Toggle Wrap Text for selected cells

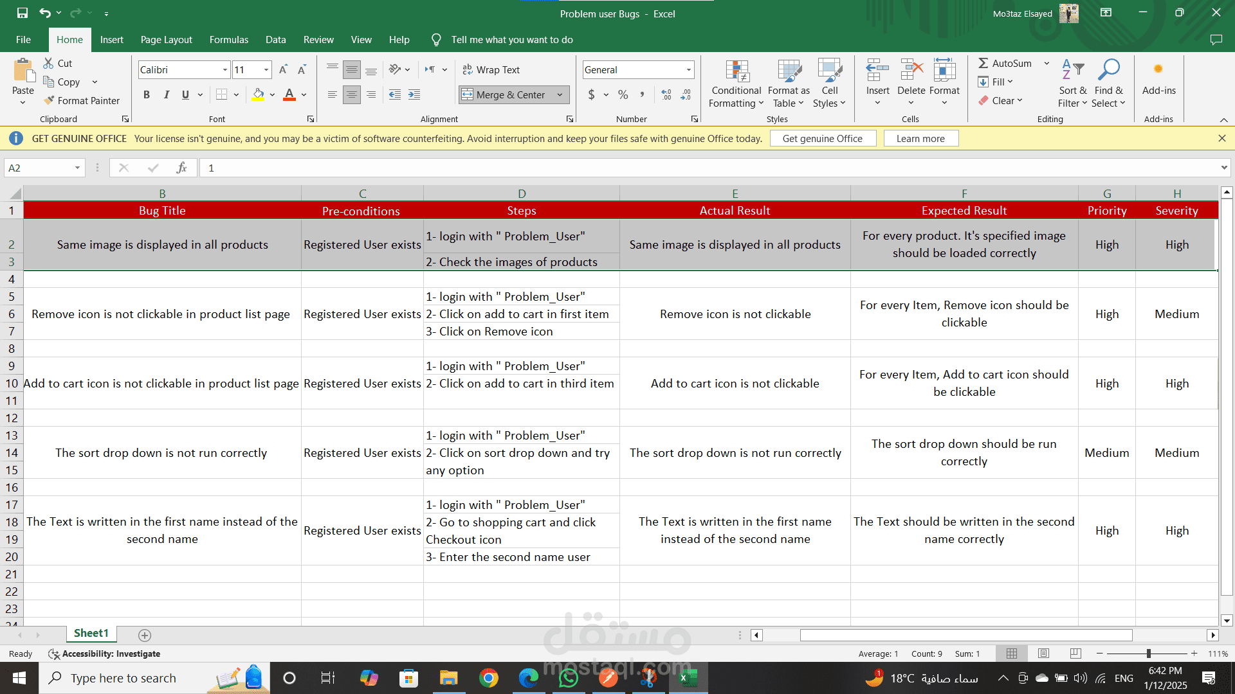point(491,69)
